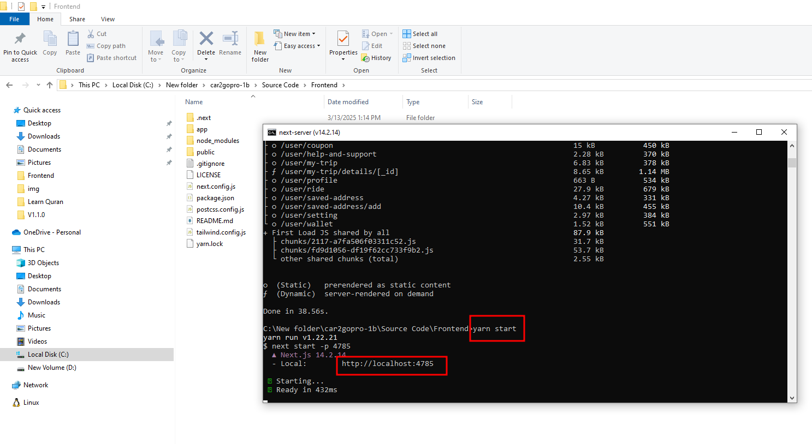Open Music folder in sidebar
The width and height of the screenshot is (812, 444).
(37, 315)
